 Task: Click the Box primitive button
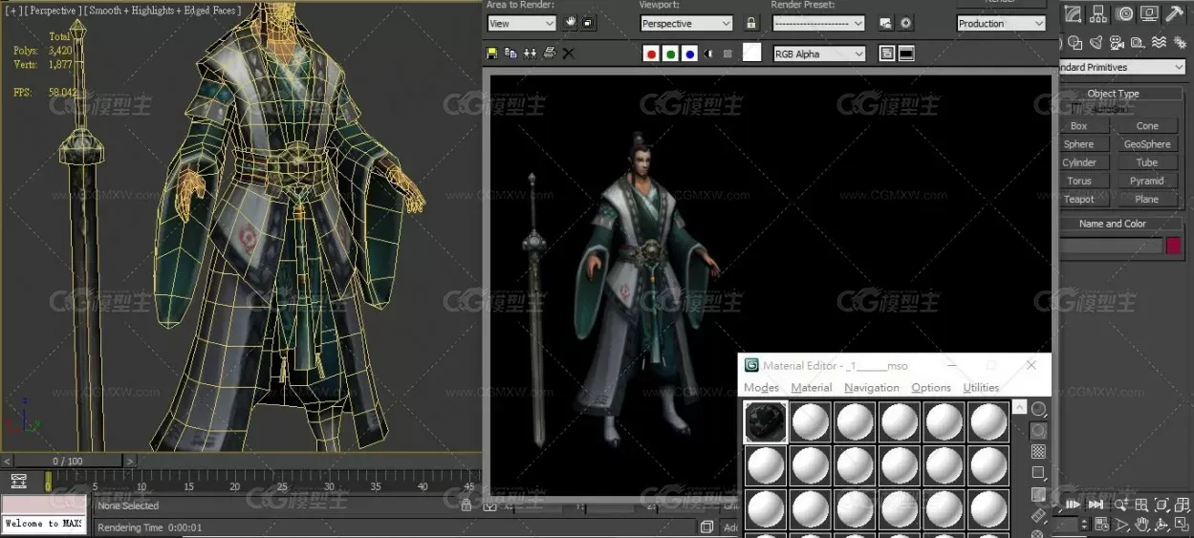pyautogui.click(x=1079, y=125)
